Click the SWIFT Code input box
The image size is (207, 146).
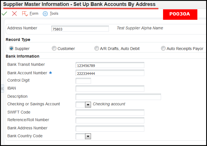point(110,113)
